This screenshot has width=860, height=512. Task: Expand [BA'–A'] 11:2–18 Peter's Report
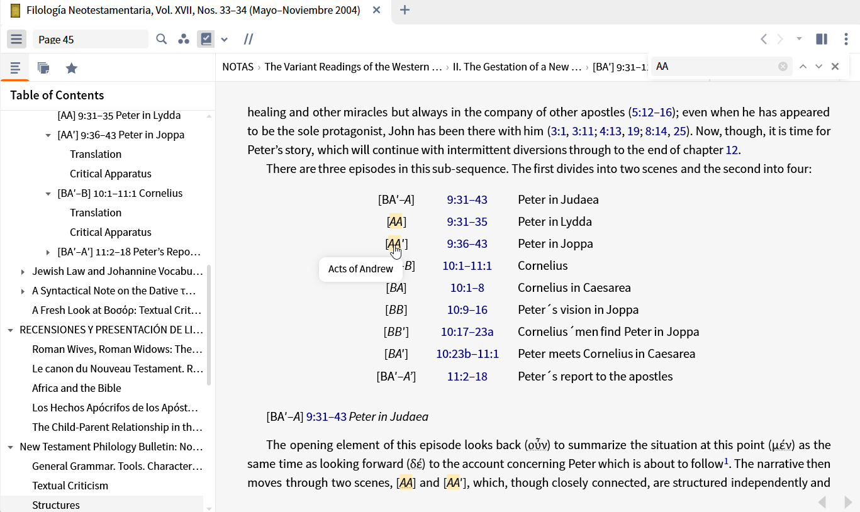coord(48,252)
